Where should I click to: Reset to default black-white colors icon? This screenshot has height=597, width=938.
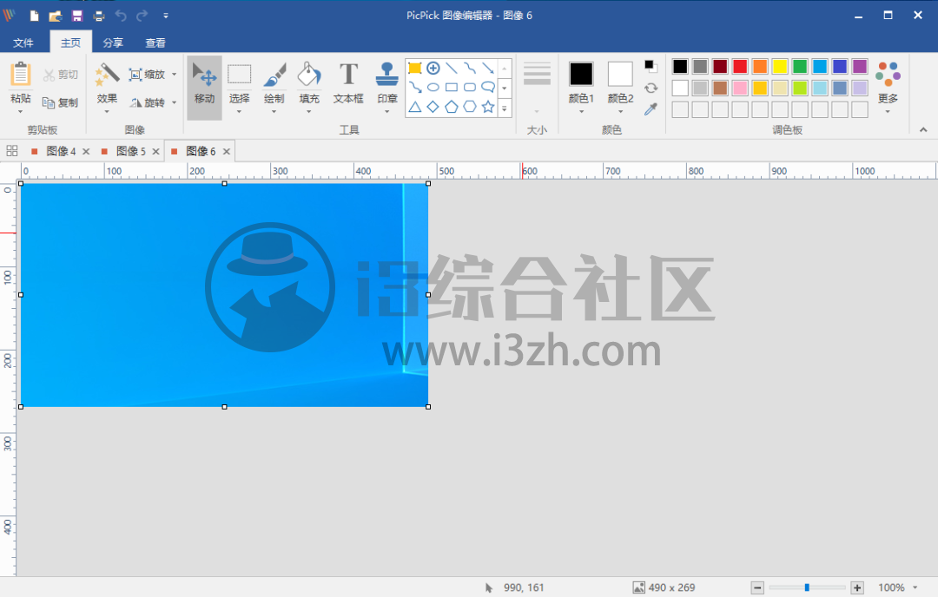[x=651, y=66]
